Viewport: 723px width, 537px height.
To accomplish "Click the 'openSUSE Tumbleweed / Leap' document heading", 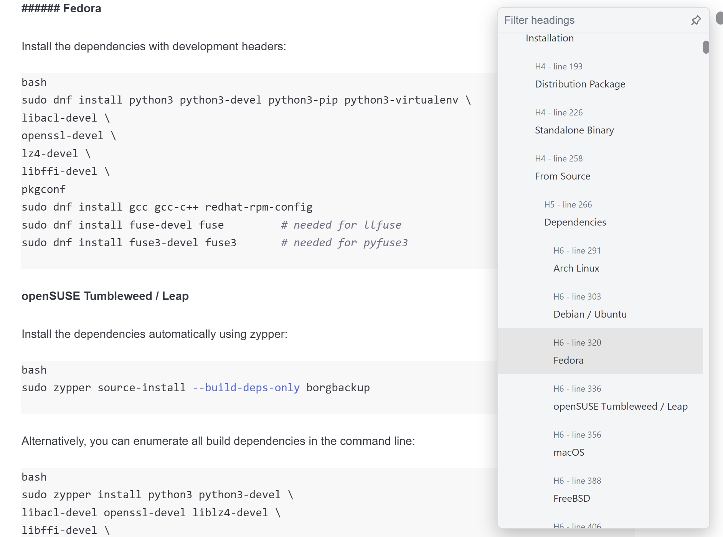I will tap(105, 296).
